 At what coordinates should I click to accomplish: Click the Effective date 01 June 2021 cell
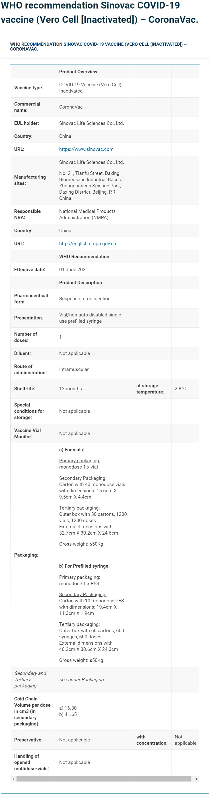[94, 269]
